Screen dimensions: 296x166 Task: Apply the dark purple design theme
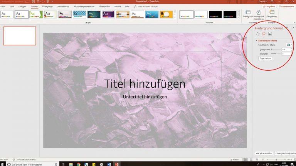(x=108, y=15)
